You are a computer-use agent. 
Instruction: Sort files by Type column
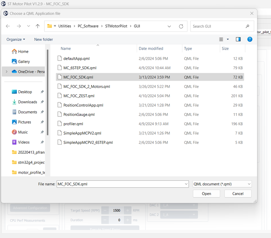[x=188, y=49]
